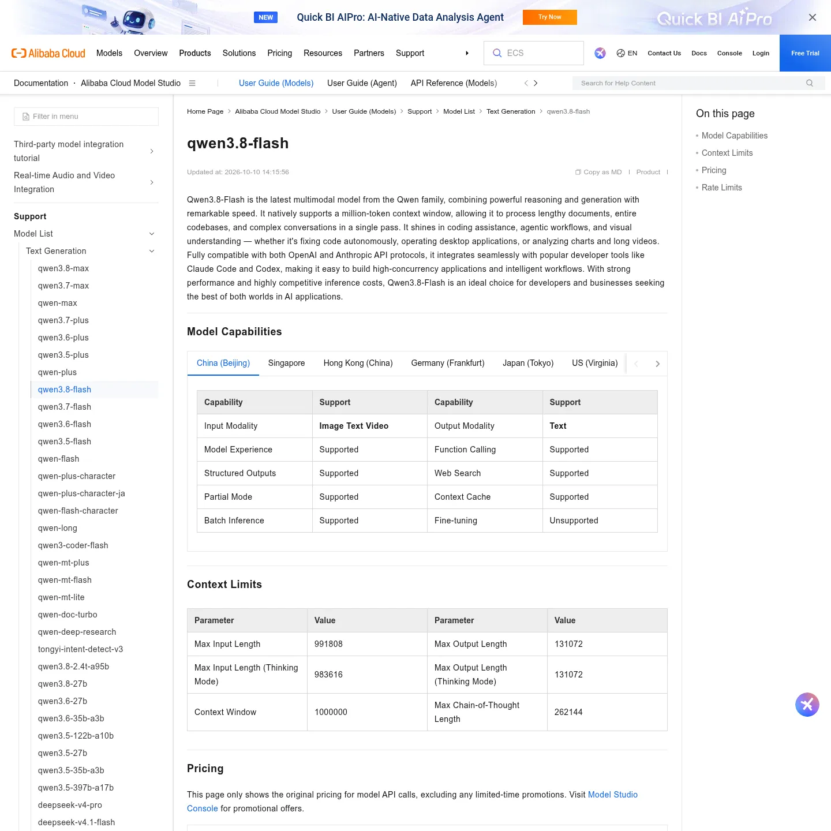Viewport: 831px width, 831px height.
Task: Click the help content search magnifier icon
Action: pos(810,83)
